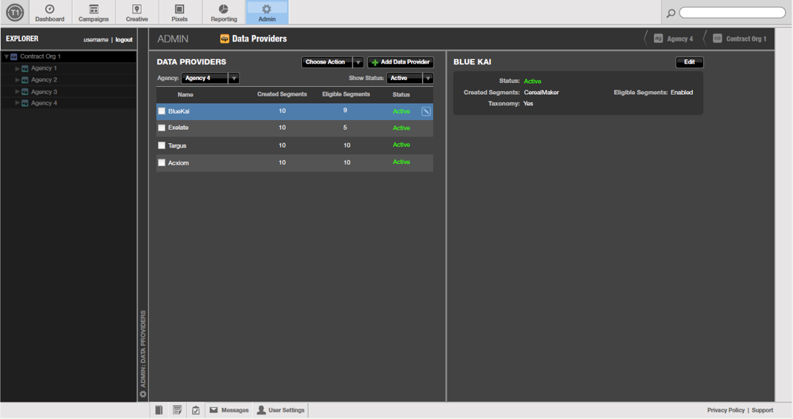Viewport: 793px width, 419px height.
Task: Sort by the Status column header
Action: [401, 94]
